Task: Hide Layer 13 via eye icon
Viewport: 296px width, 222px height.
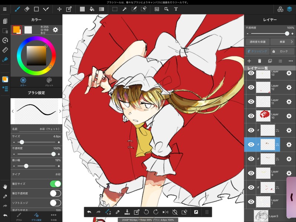Action: pyautogui.click(x=251, y=73)
